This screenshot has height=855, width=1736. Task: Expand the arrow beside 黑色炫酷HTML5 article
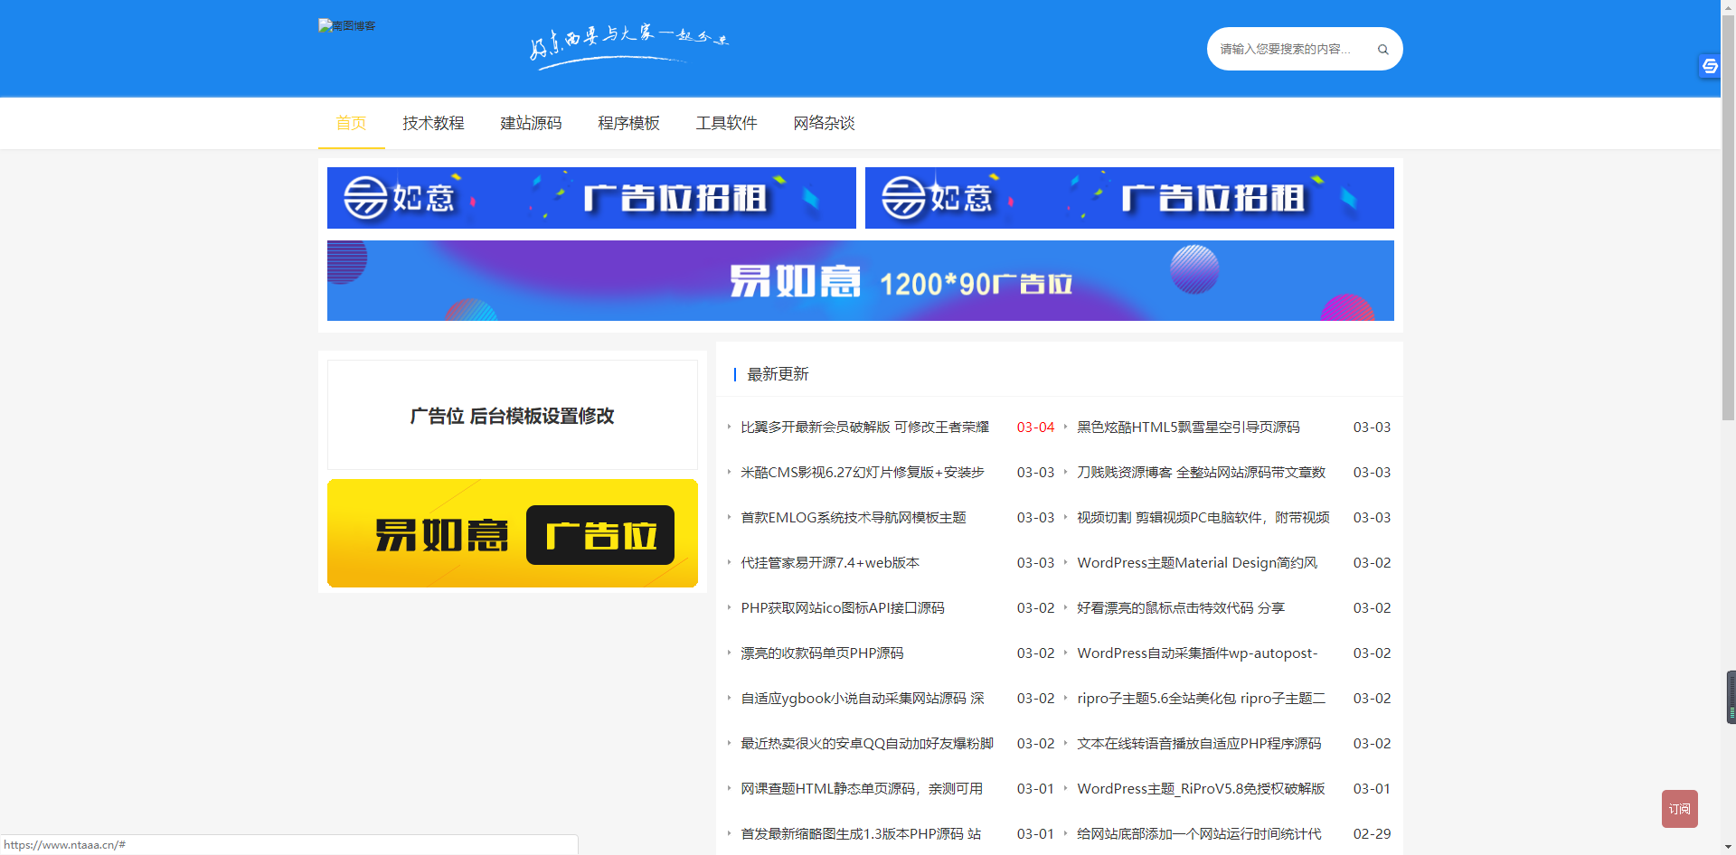coord(1065,427)
